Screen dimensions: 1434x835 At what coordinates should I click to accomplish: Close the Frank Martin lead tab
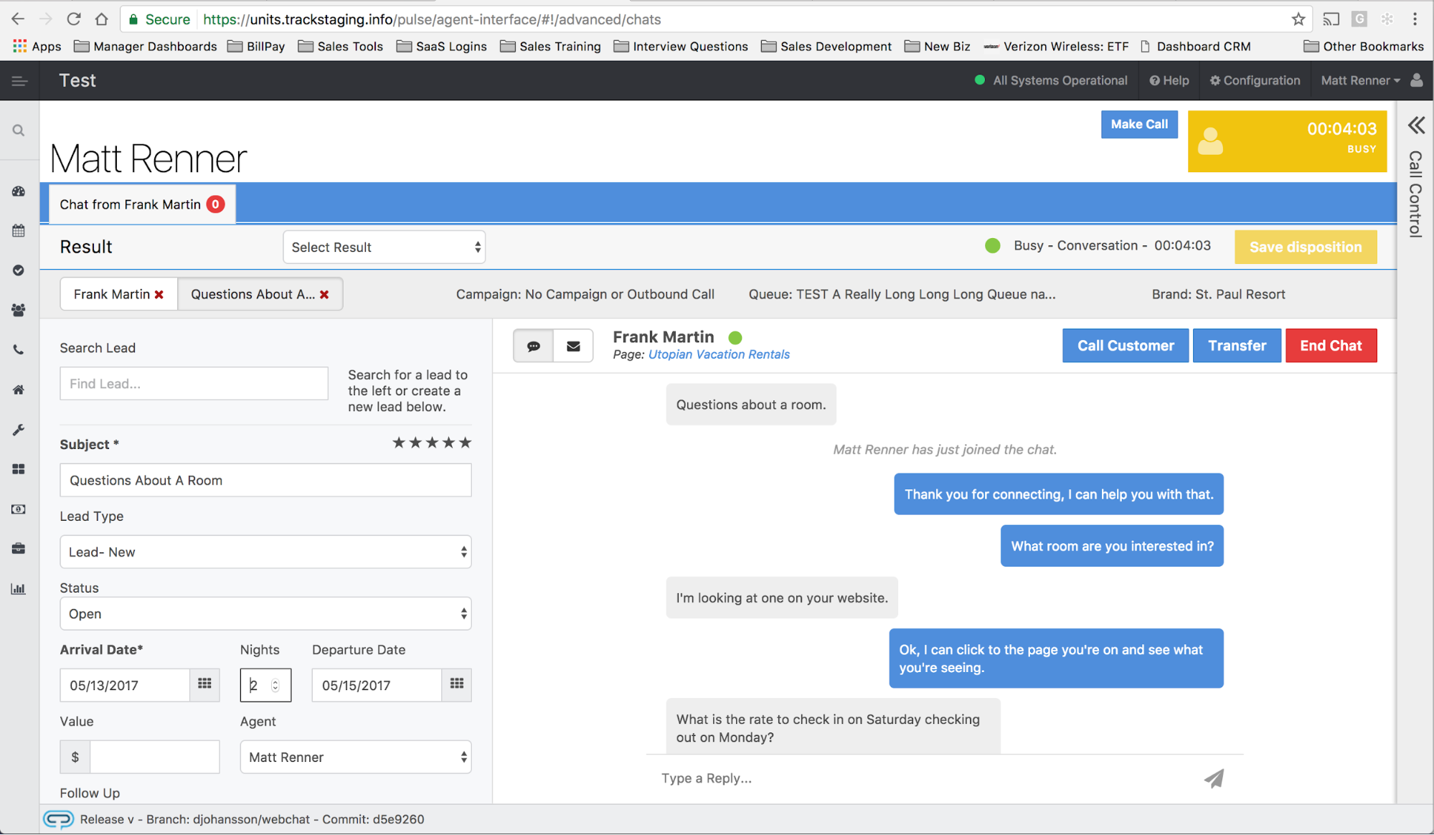[159, 295]
